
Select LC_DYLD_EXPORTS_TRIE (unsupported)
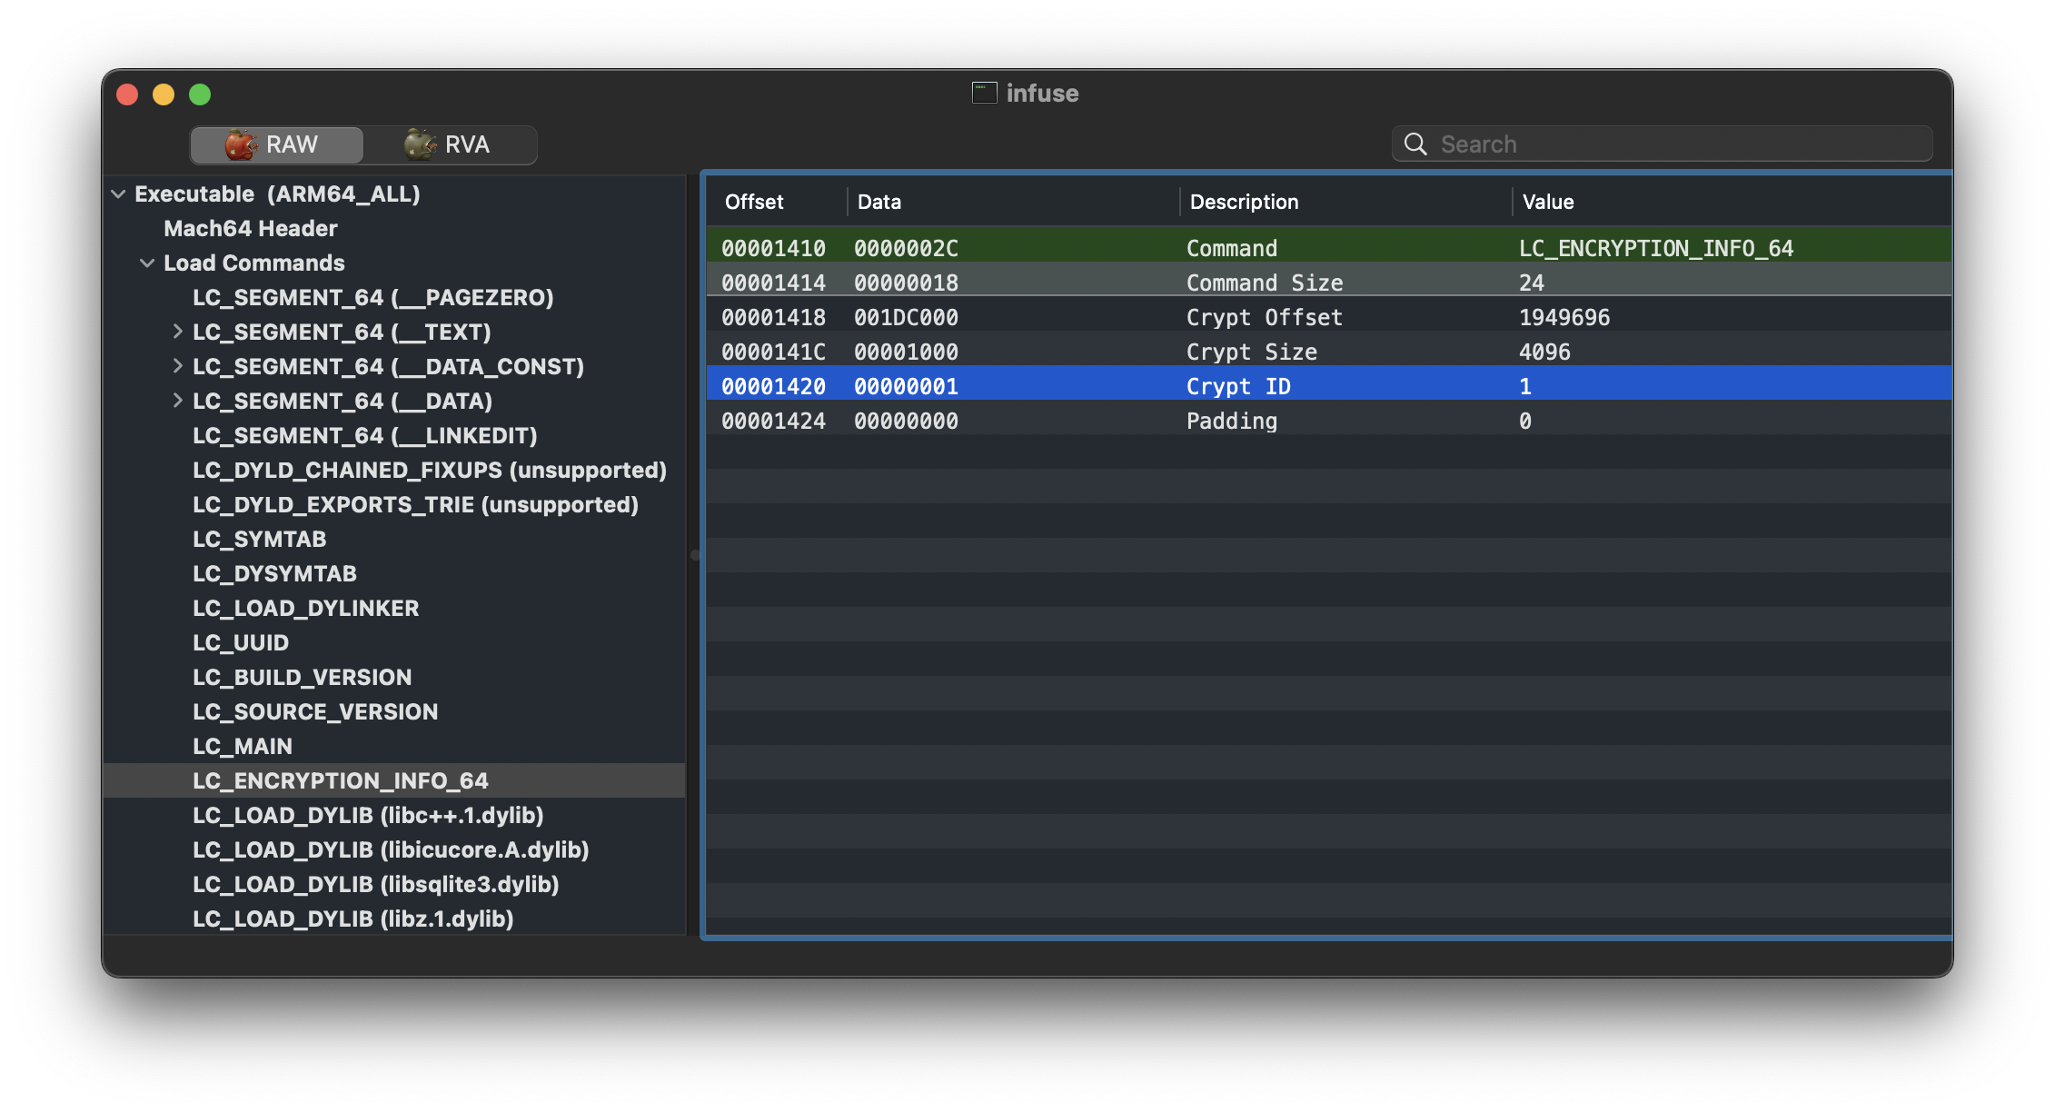(x=415, y=504)
